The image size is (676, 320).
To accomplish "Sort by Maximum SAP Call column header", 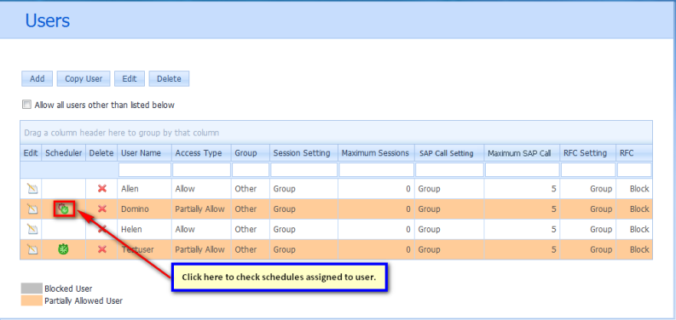I will [x=522, y=153].
